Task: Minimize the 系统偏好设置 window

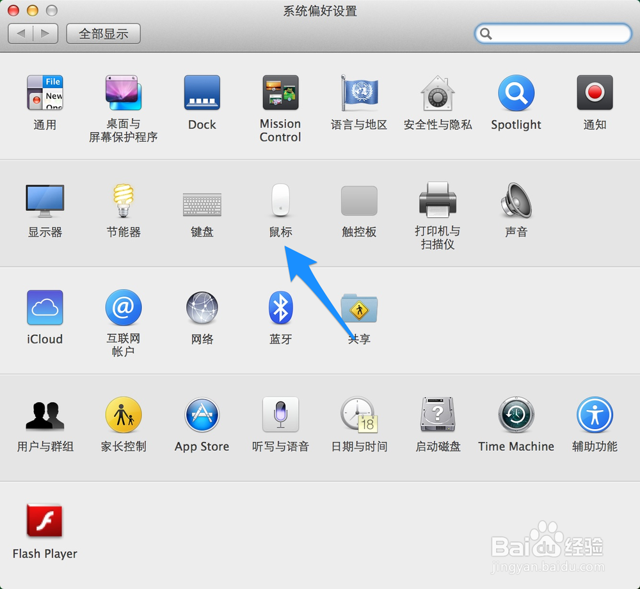Action: click(x=33, y=10)
